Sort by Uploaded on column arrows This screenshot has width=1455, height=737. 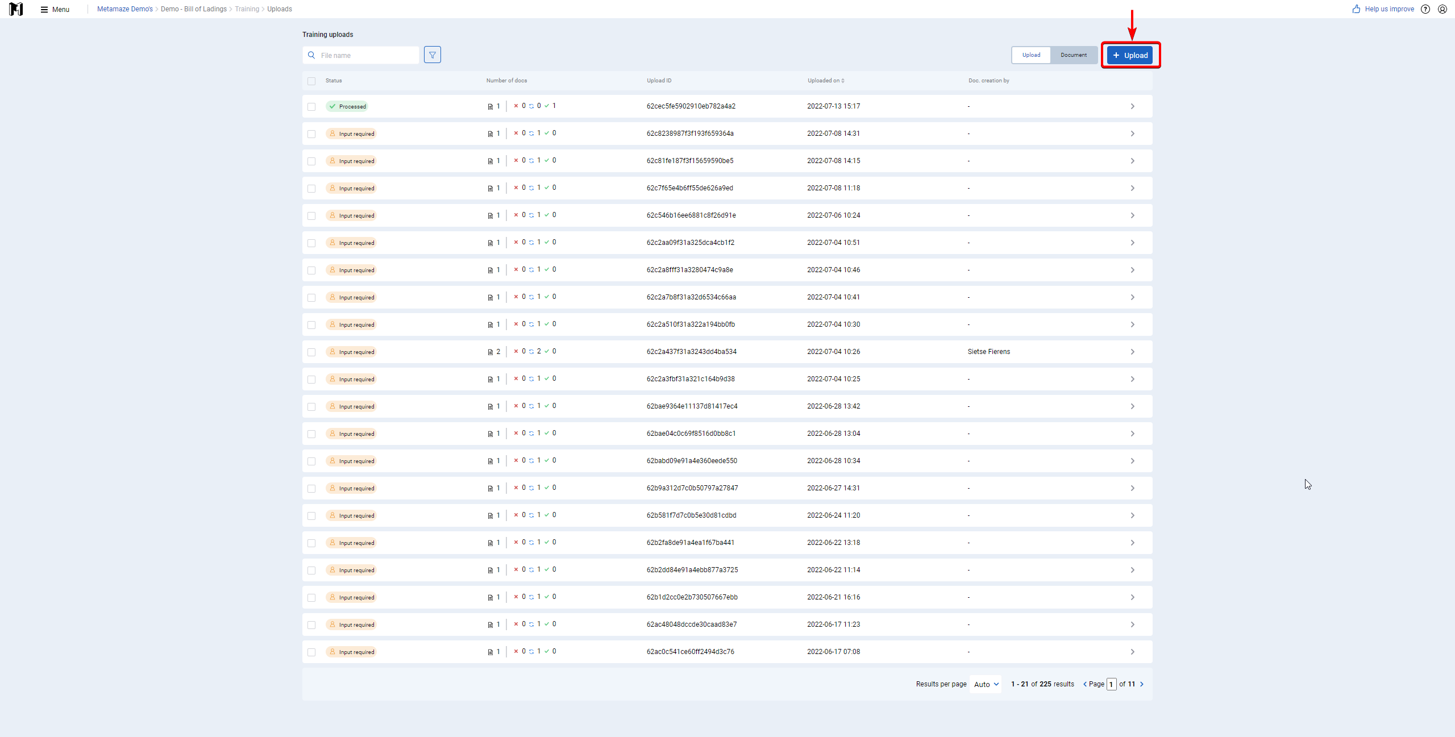[843, 81]
